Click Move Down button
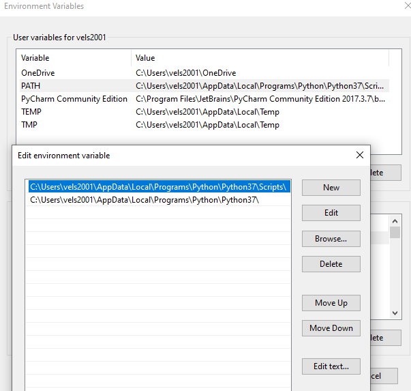The width and height of the screenshot is (411, 391). click(331, 328)
